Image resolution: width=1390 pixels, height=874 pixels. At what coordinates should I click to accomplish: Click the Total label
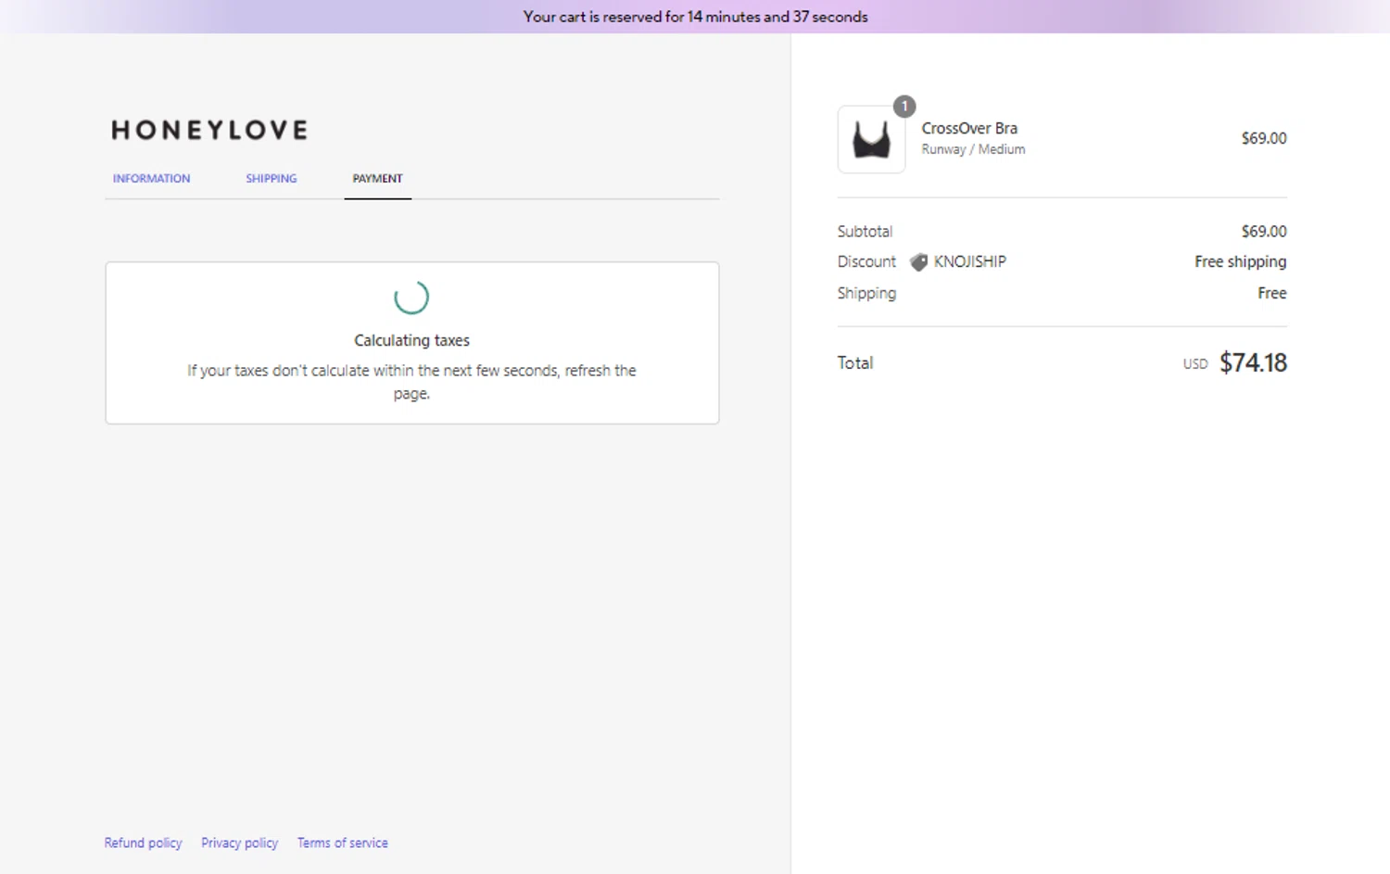coord(855,362)
